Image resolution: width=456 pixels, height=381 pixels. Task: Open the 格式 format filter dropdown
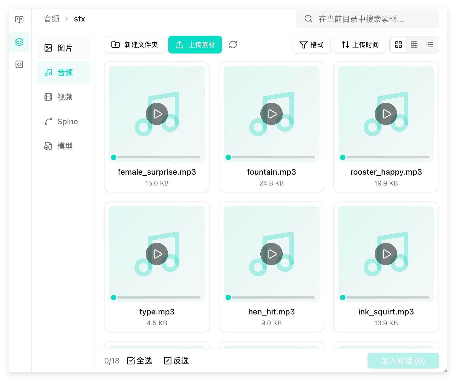(x=311, y=45)
